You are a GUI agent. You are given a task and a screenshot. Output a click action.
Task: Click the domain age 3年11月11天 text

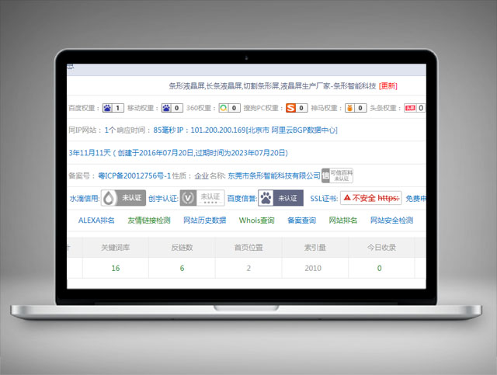(x=90, y=153)
